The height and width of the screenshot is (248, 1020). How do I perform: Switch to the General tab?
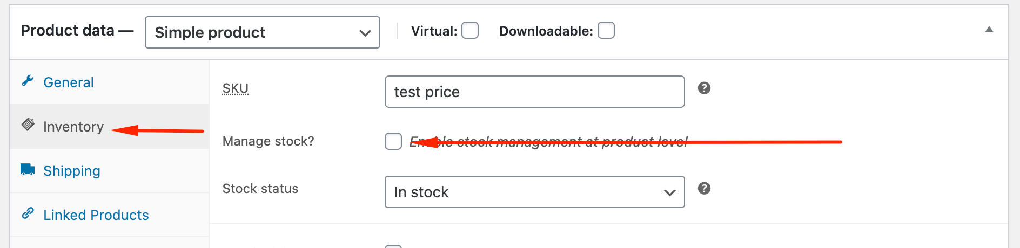(69, 82)
